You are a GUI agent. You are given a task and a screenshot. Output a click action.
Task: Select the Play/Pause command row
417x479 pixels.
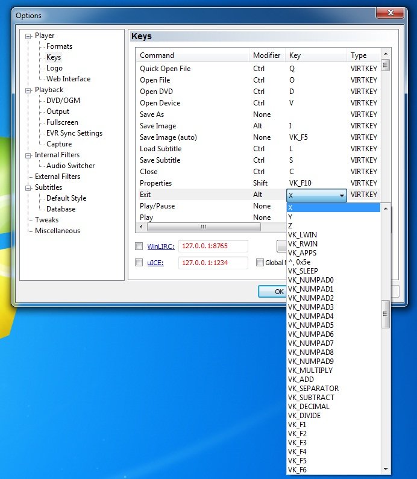pos(212,206)
